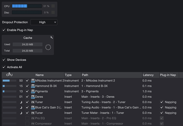Viewport: 183px width, 126px height.
Task: Click Hammond B-3X CPU load bar
Action: click(x=10, y=86)
